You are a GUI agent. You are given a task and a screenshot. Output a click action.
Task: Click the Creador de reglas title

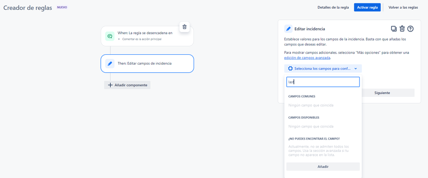click(27, 8)
